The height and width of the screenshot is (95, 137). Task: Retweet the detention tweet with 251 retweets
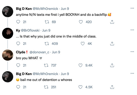(46, 87)
